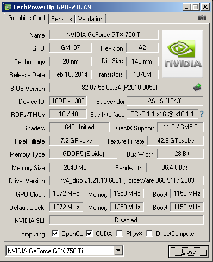Toggle the OpenCL checkbox
Viewport: 213px width, 262px height.
coord(55,233)
